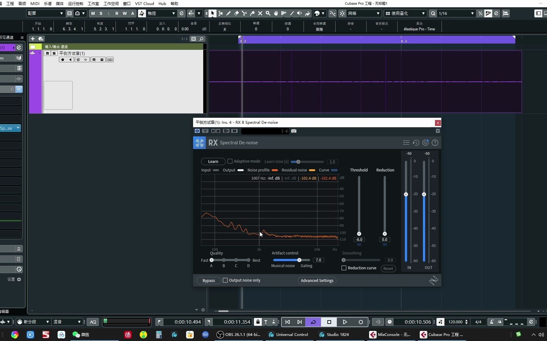Click the Reset reduction curve button
547x341 pixels.
(x=388, y=269)
